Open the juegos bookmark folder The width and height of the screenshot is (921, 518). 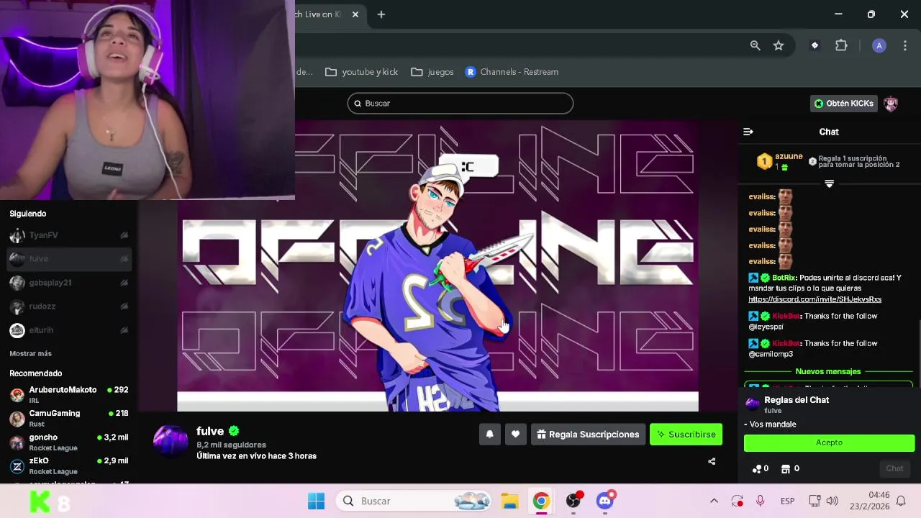432,72
